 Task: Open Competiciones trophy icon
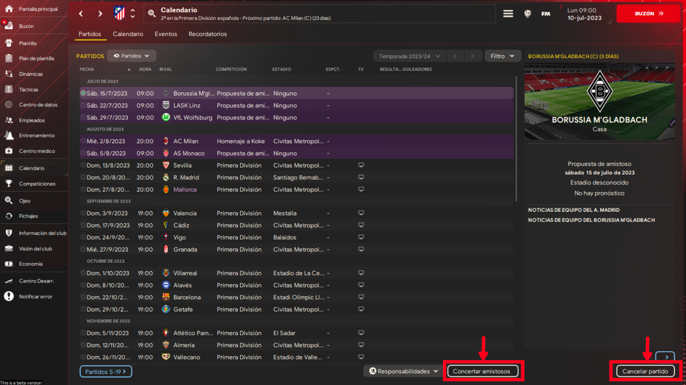pos(9,183)
